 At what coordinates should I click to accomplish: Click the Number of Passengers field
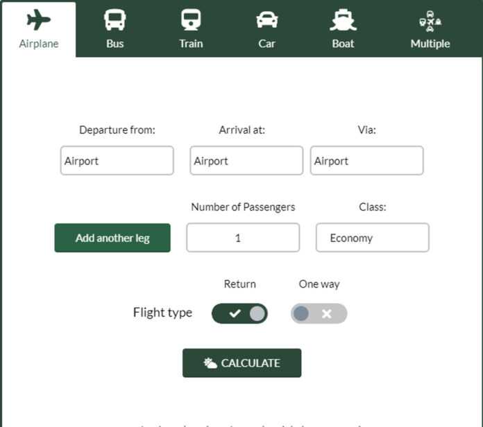(243, 238)
